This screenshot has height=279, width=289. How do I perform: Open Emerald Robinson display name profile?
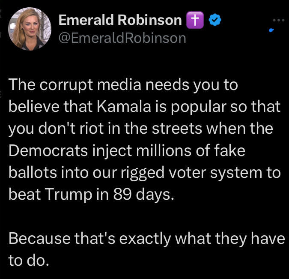coord(119,20)
